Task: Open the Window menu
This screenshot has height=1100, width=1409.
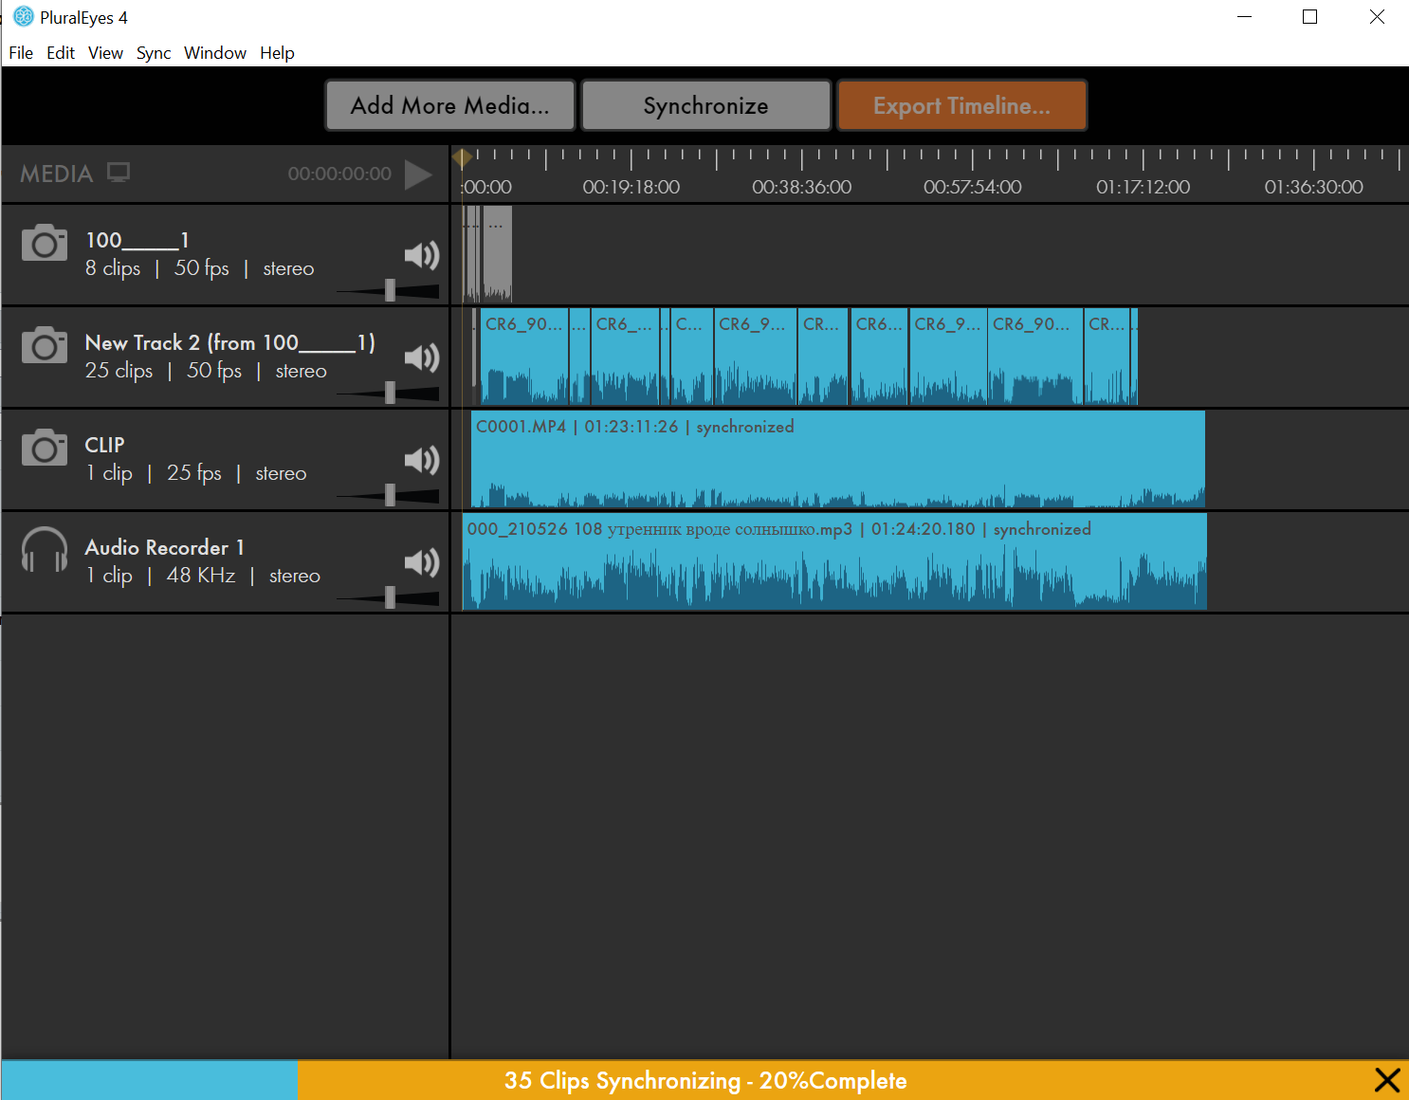Action: coord(214,53)
